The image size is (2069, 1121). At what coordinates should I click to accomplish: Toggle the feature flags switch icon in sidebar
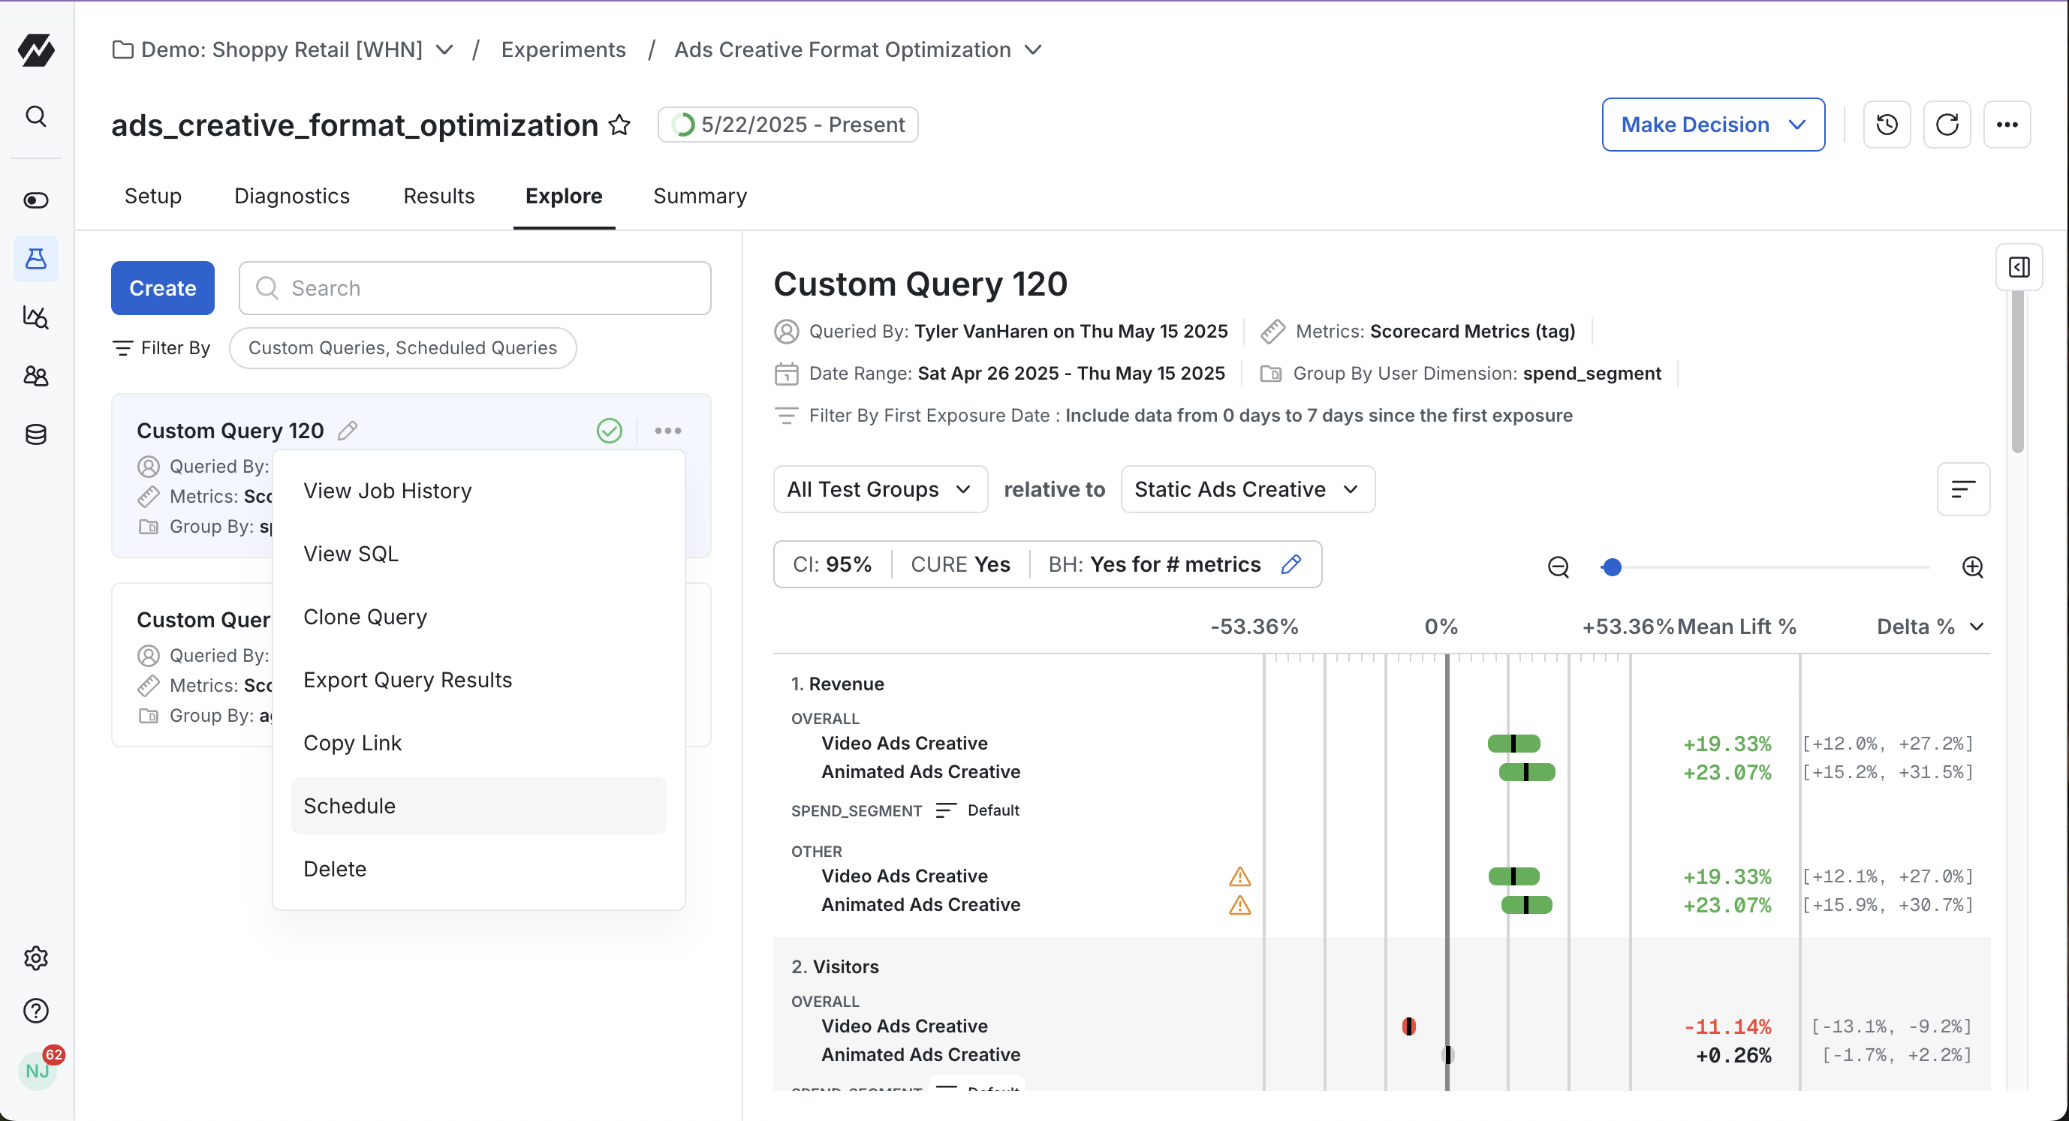coord(36,201)
